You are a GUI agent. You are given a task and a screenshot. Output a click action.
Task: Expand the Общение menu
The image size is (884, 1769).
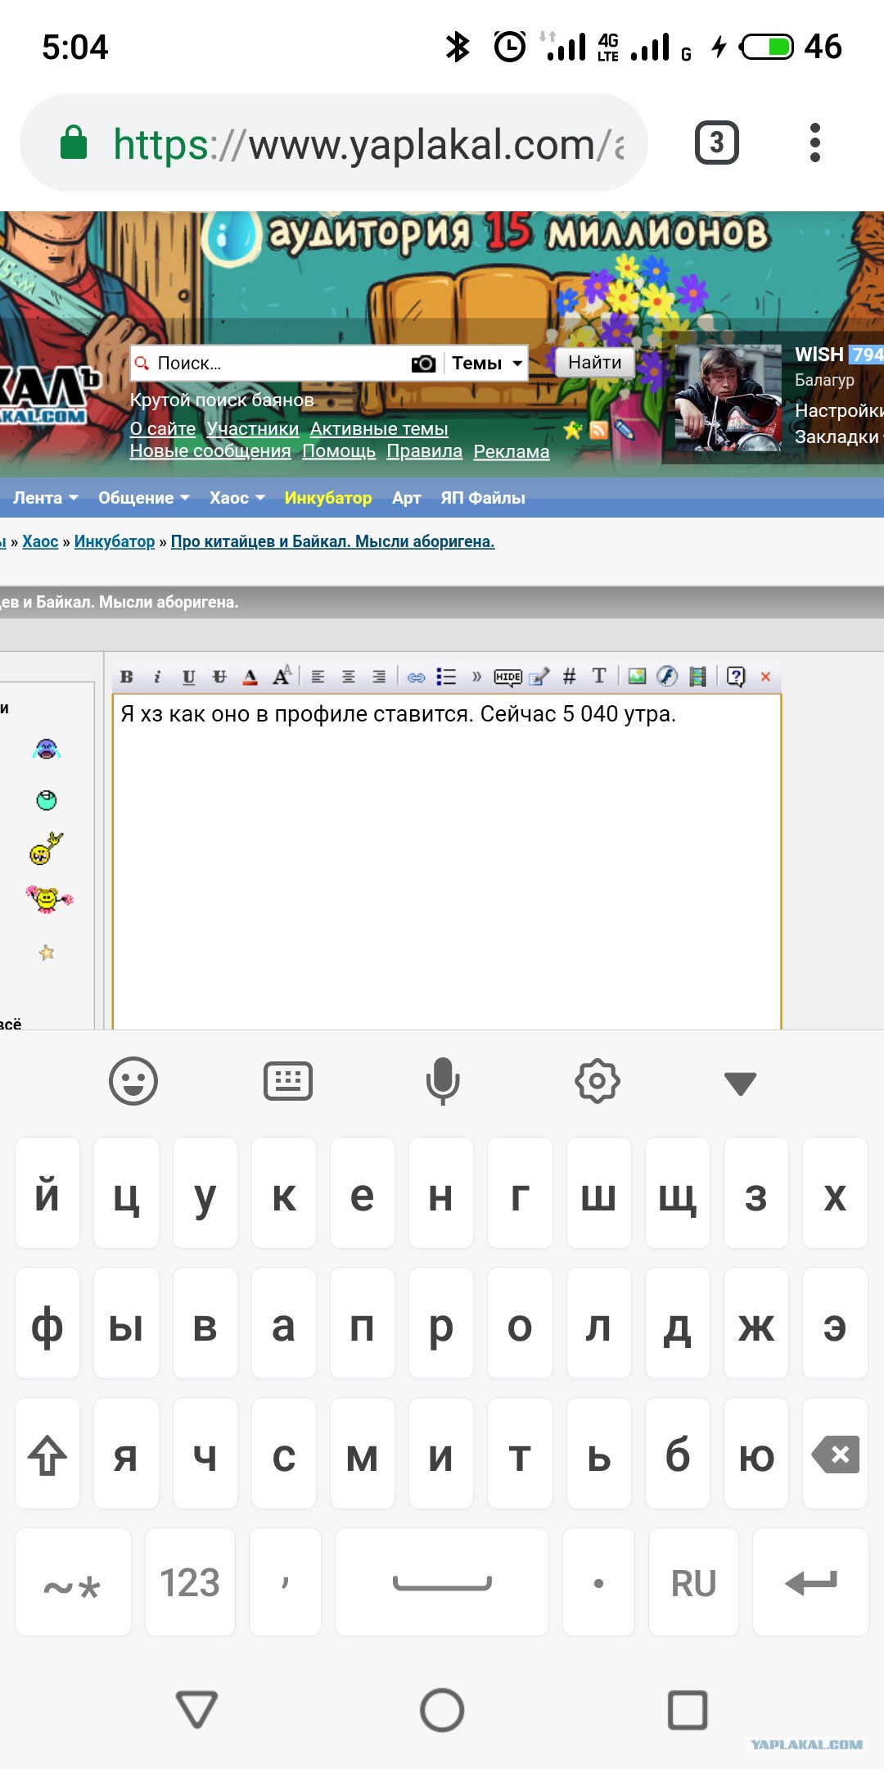[x=144, y=498]
